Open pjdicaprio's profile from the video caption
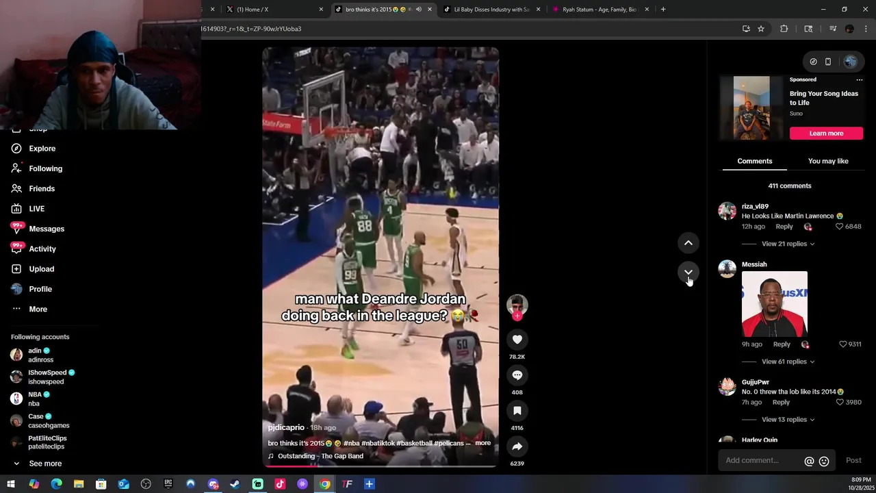This screenshot has width=876, height=493. tap(286, 427)
